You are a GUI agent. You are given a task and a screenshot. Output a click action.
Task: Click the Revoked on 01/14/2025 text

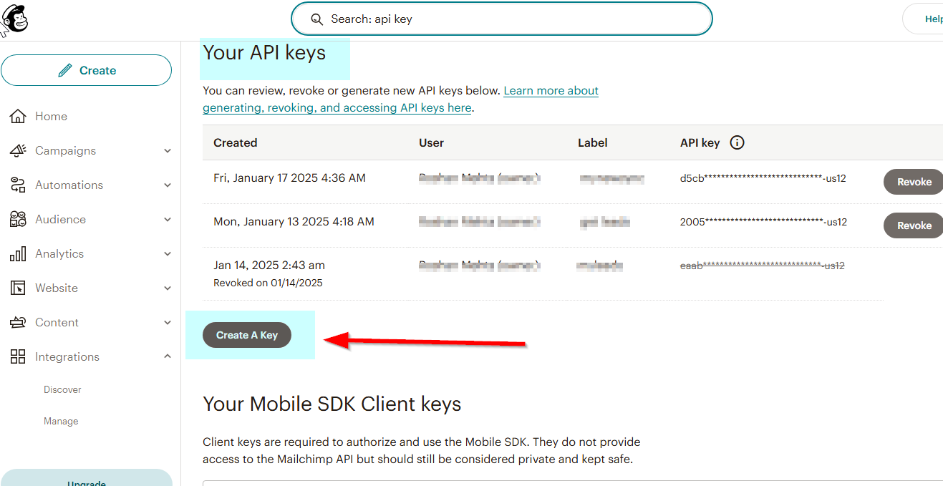[268, 283]
